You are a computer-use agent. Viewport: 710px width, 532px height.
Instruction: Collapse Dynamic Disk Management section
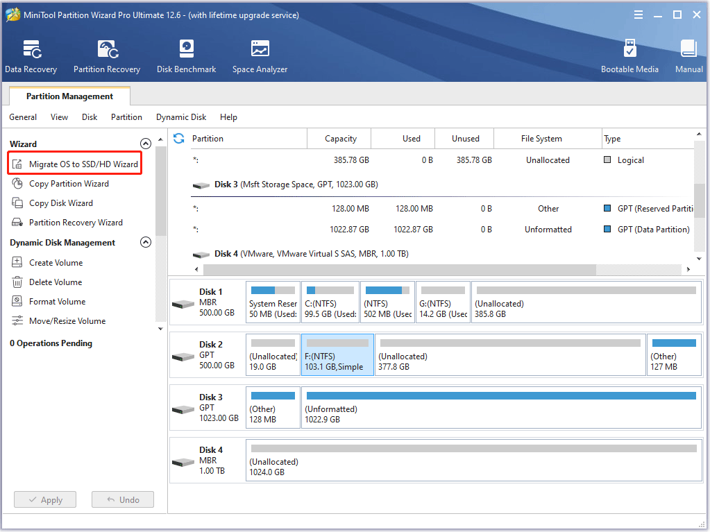coord(146,243)
